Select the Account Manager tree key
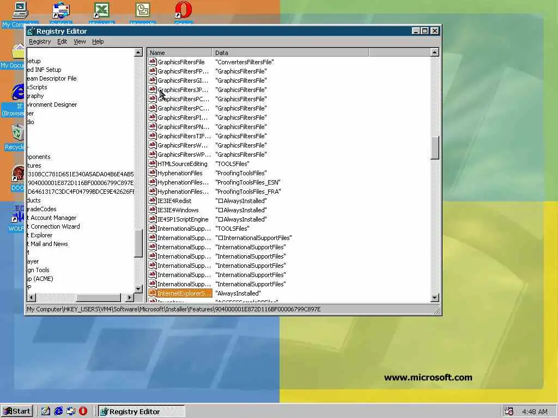558x418 pixels. point(53,218)
